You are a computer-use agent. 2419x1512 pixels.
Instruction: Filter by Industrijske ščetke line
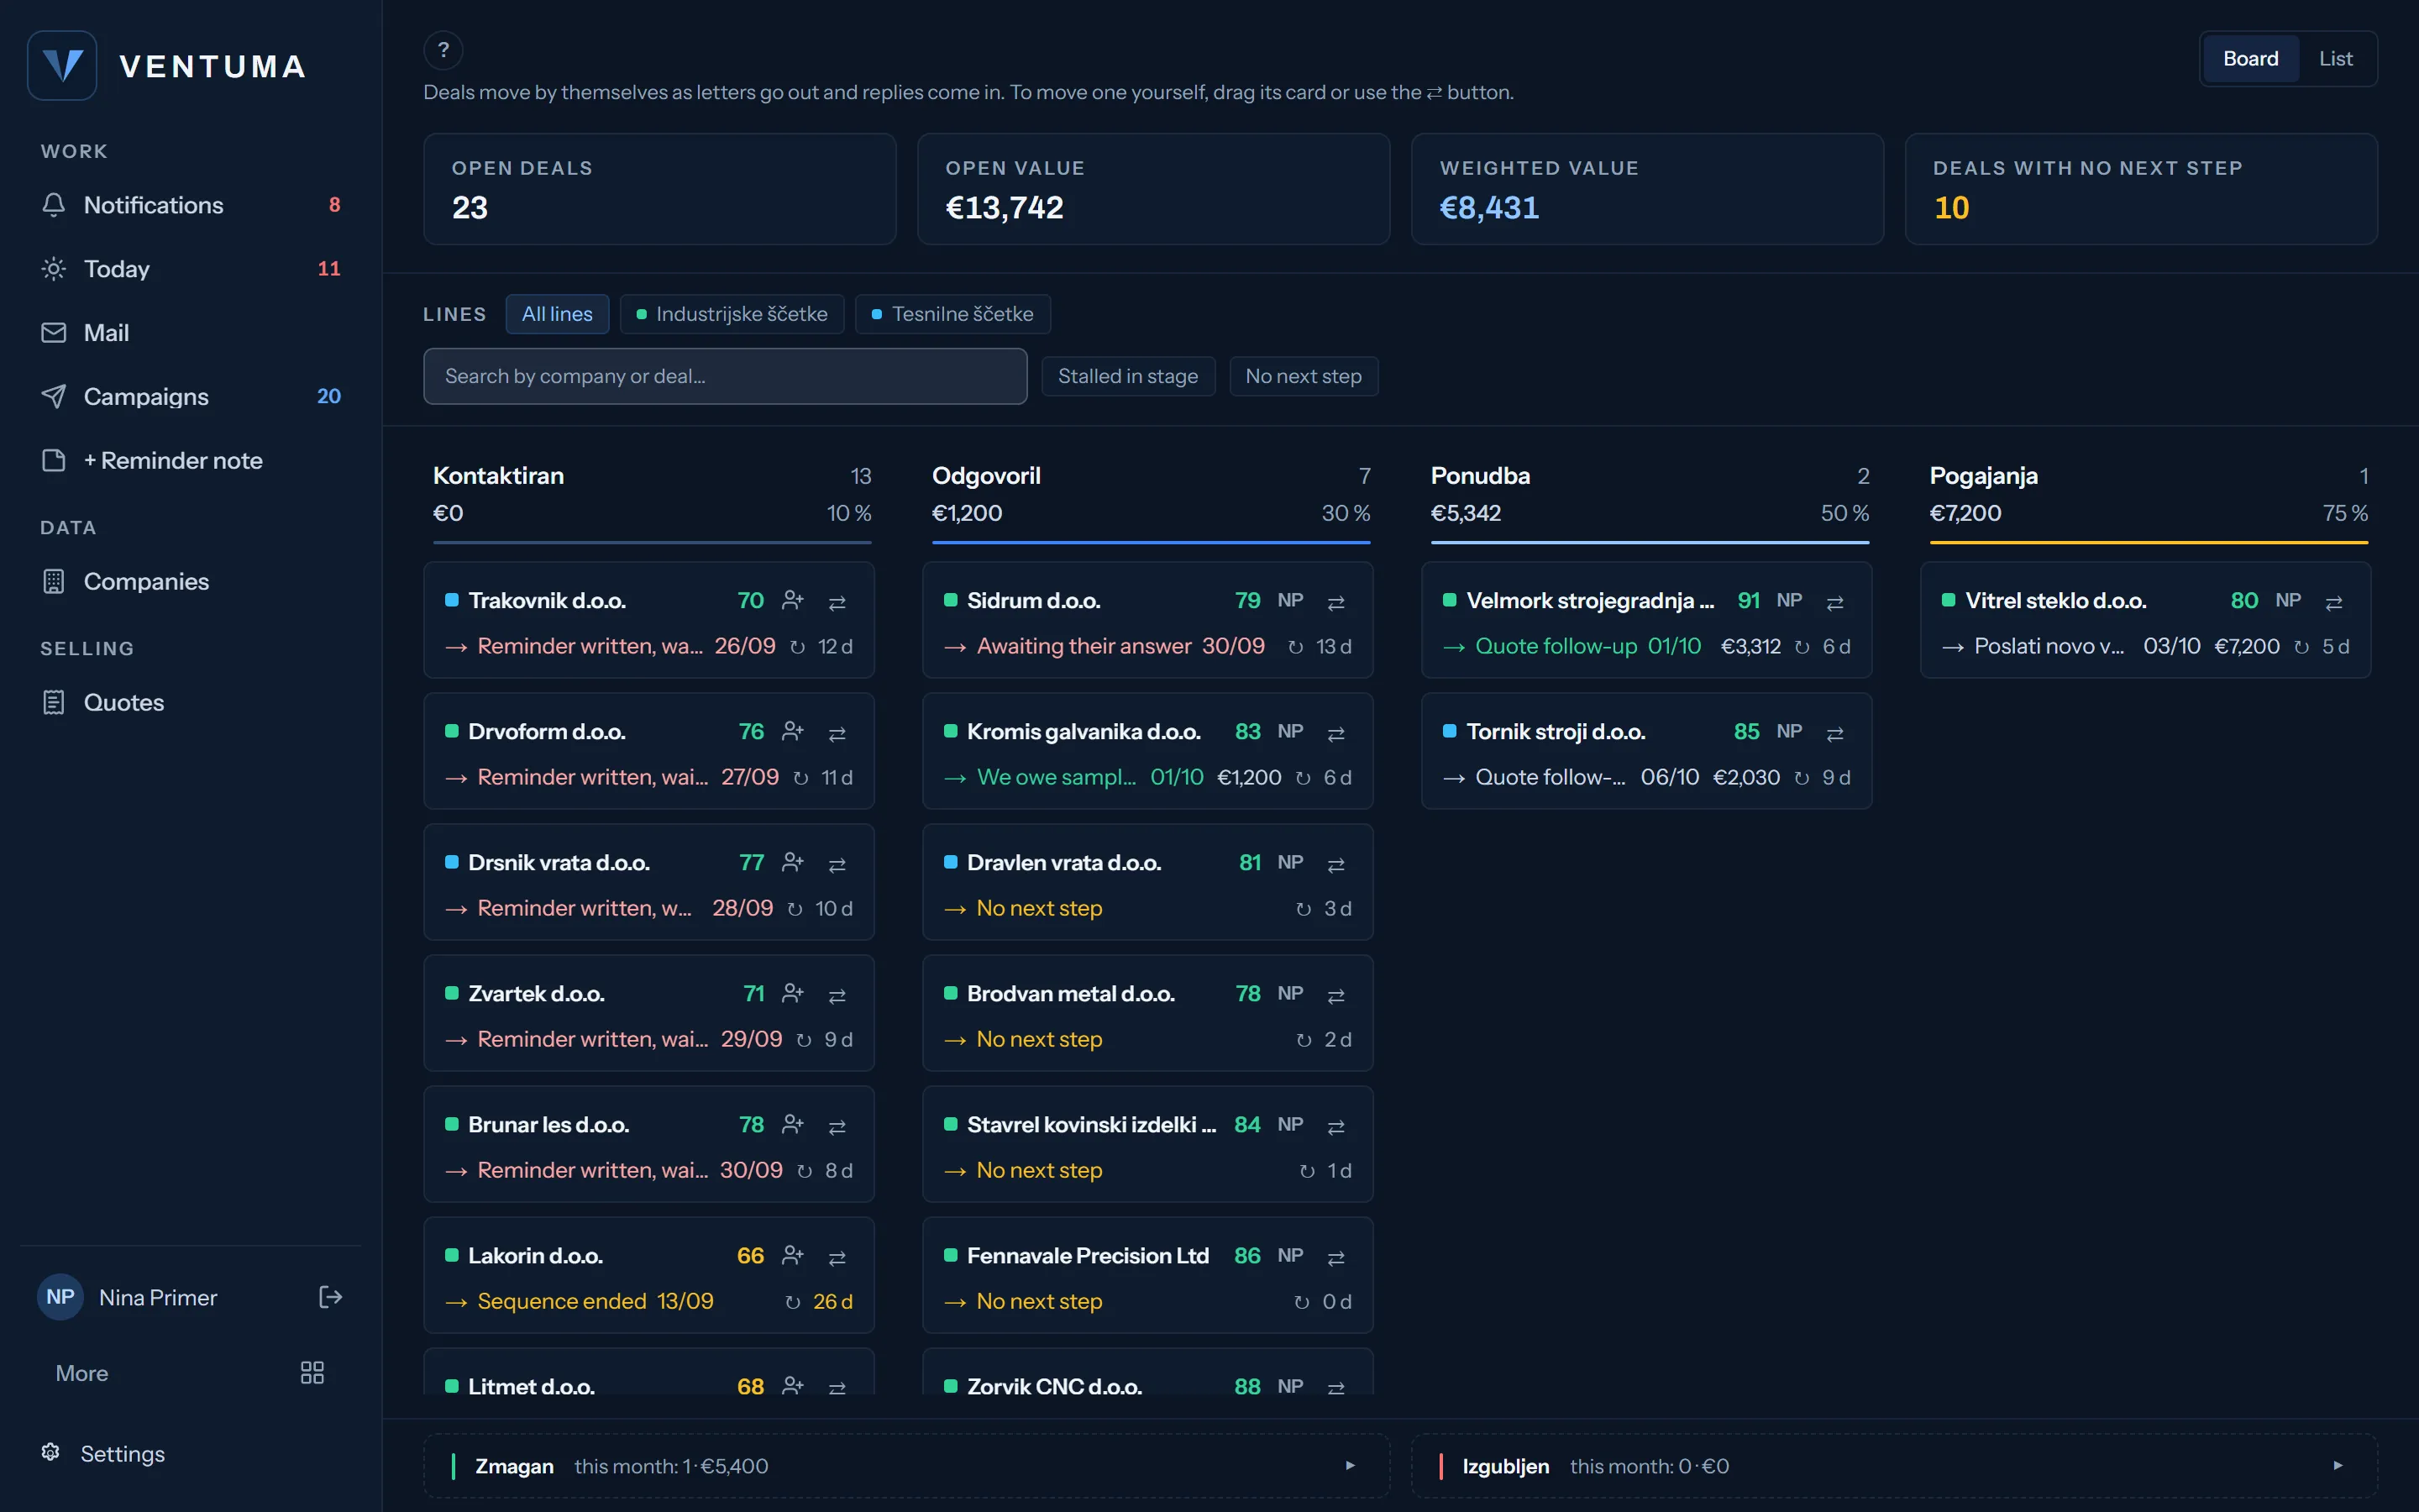pos(732,314)
